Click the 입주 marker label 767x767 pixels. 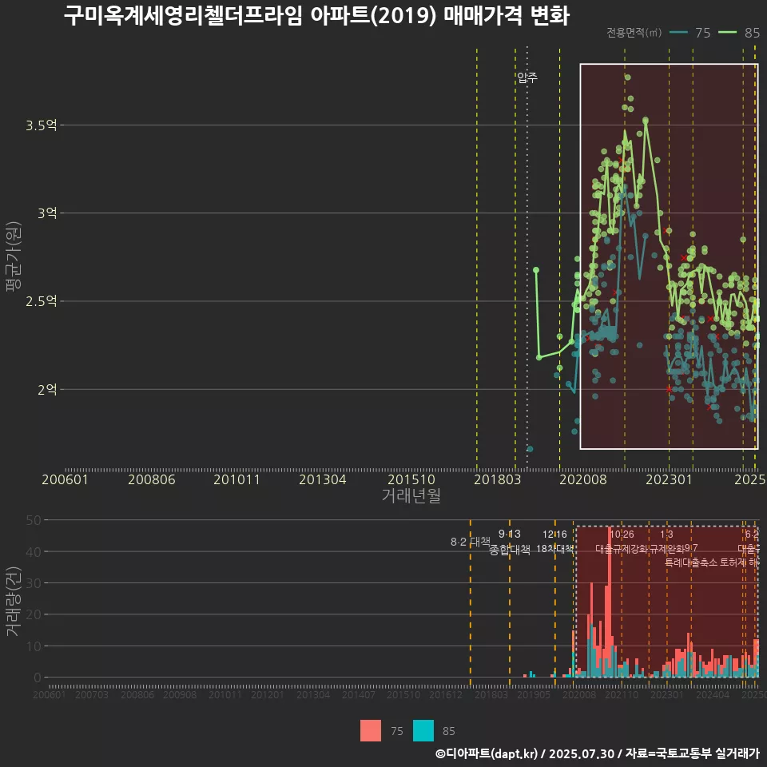point(527,77)
